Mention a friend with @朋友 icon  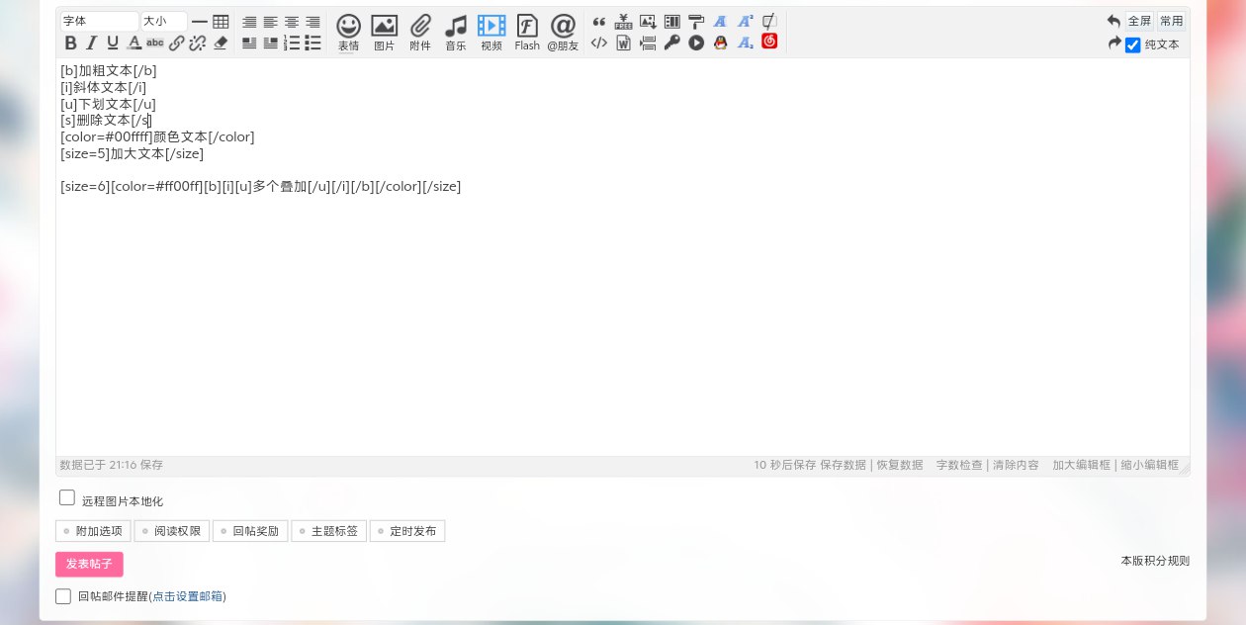(563, 33)
